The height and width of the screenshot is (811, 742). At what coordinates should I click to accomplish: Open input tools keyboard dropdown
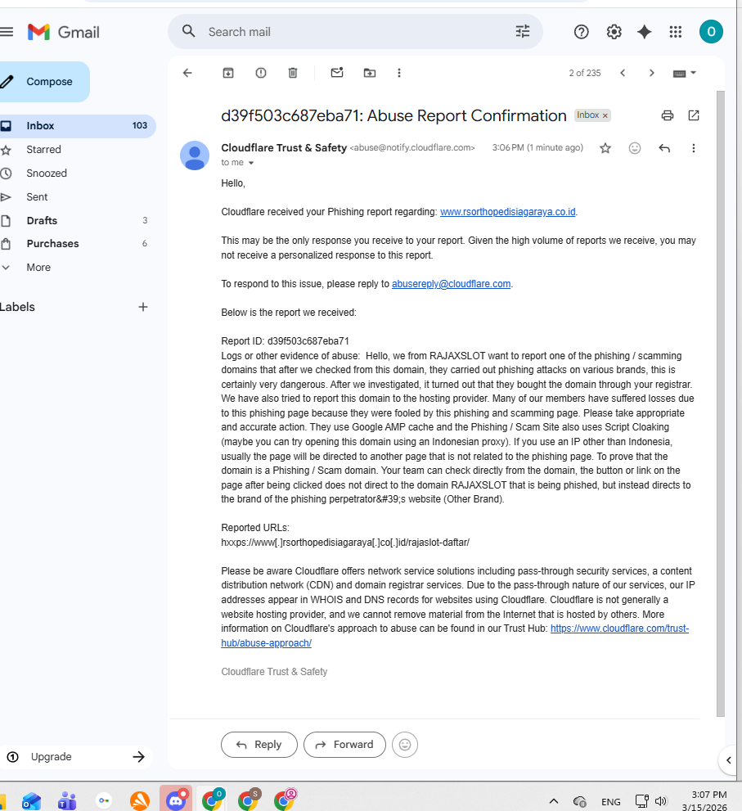click(x=685, y=73)
